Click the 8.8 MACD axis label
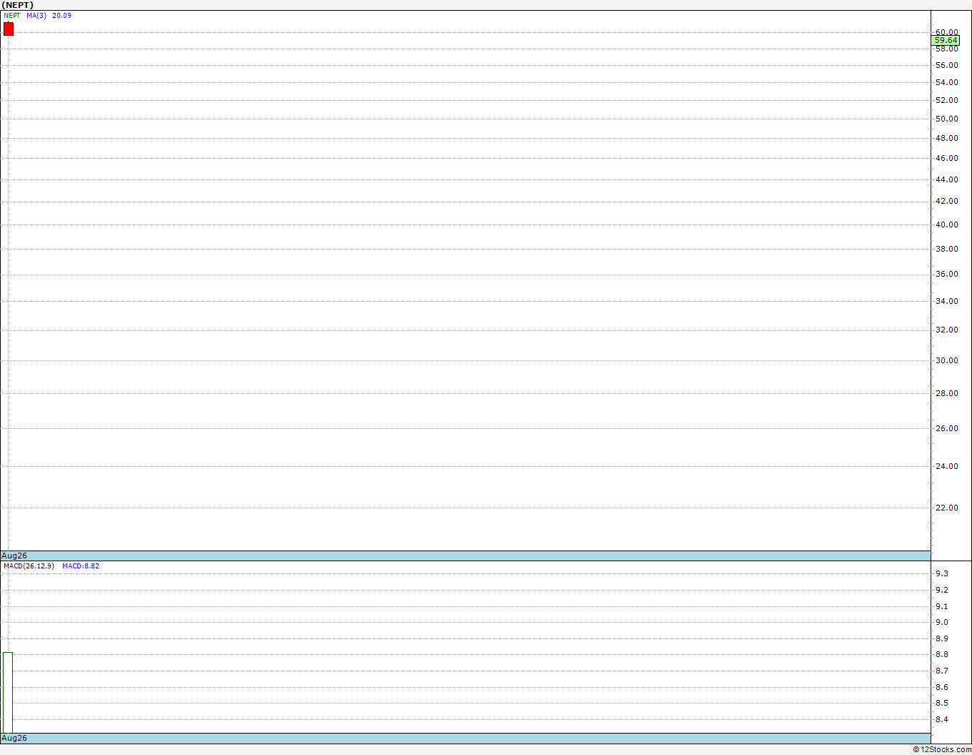The image size is (972, 755). coord(942,654)
